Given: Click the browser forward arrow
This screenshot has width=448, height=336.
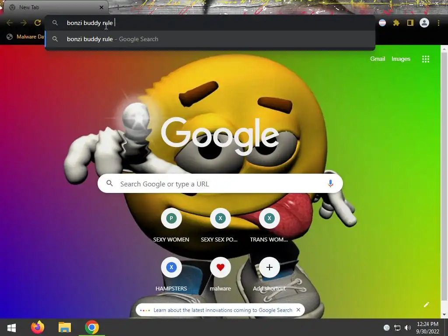Looking at the screenshot, I should (24, 23).
